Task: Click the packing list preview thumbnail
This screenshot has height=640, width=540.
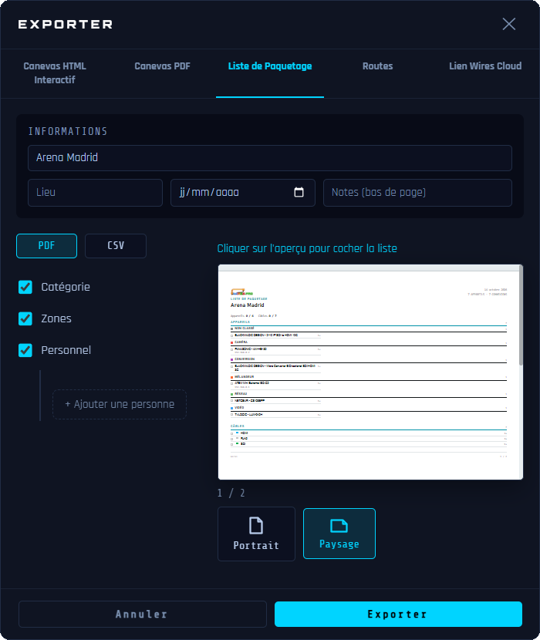Action: tap(370, 372)
